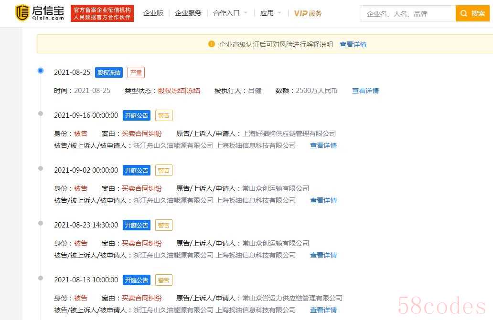
Task: Click the 警告 tag for 2021-09-02
Action: [163, 170]
